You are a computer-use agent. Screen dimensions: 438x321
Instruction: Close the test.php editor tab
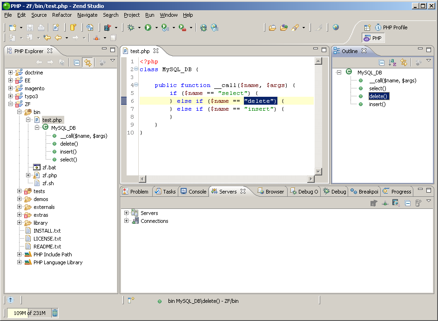156,51
